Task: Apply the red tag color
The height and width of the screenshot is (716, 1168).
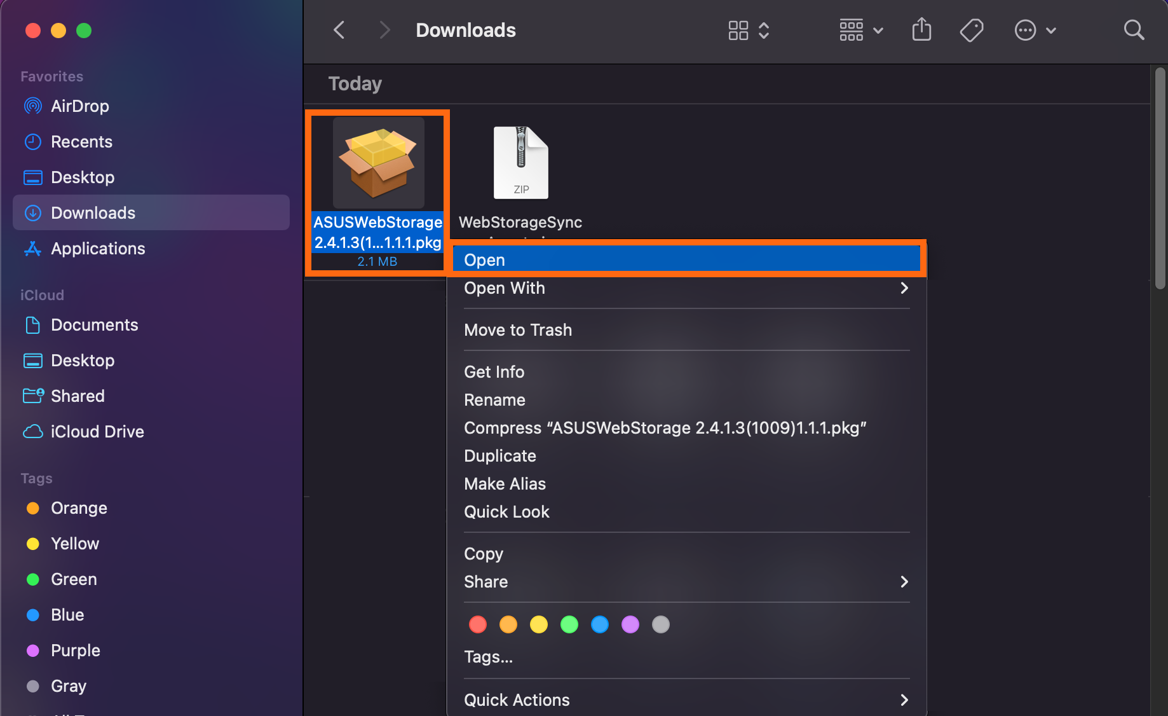Action: 478,624
